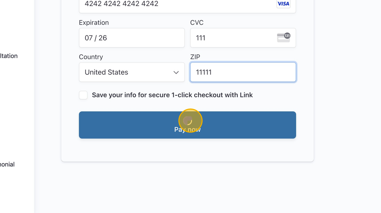Image resolution: width=381 pixels, height=213 pixels.
Task: Enable the save info with Link checkbox
Action: (83, 95)
